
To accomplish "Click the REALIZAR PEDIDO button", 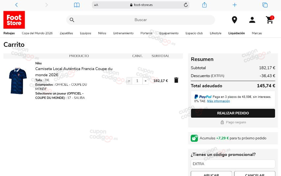I will point(233,113).
